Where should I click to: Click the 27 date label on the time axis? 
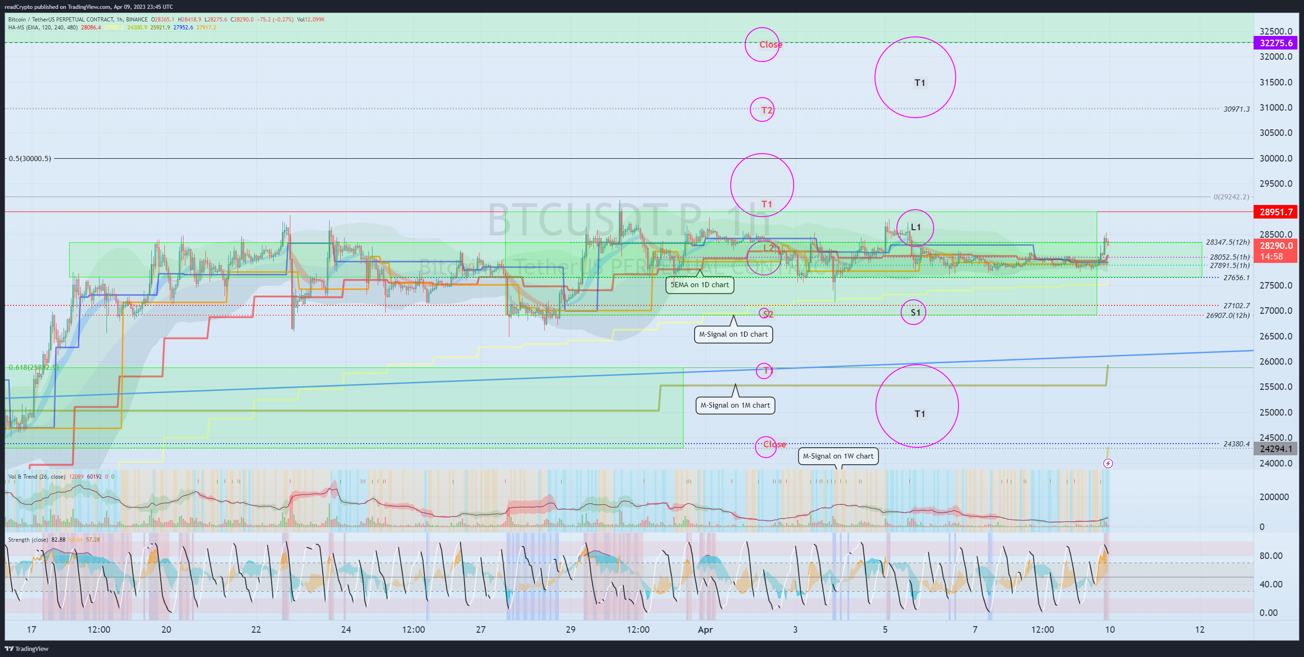[x=481, y=629]
